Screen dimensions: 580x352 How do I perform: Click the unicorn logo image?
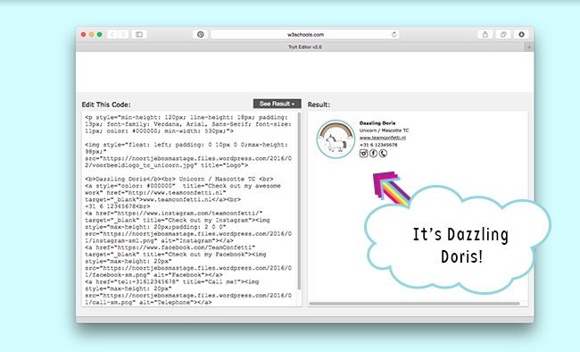pyautogui.click(x=336, y=139)
